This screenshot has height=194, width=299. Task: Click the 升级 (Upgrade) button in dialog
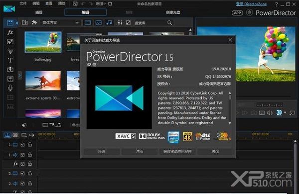[x=102, y=152]
